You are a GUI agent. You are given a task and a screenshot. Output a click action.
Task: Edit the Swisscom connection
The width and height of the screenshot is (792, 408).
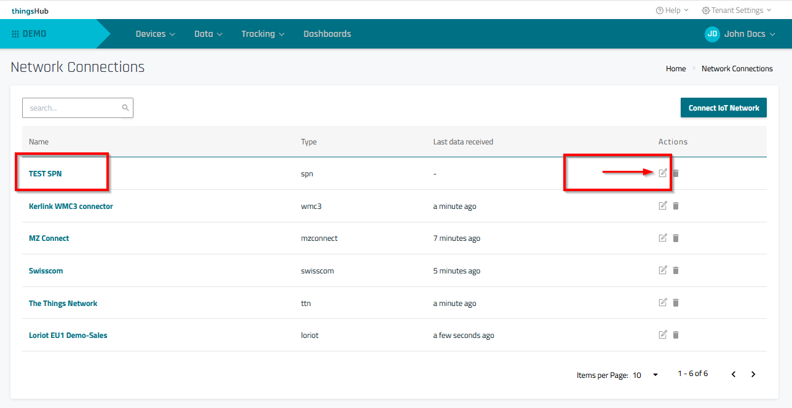point(663,270)
